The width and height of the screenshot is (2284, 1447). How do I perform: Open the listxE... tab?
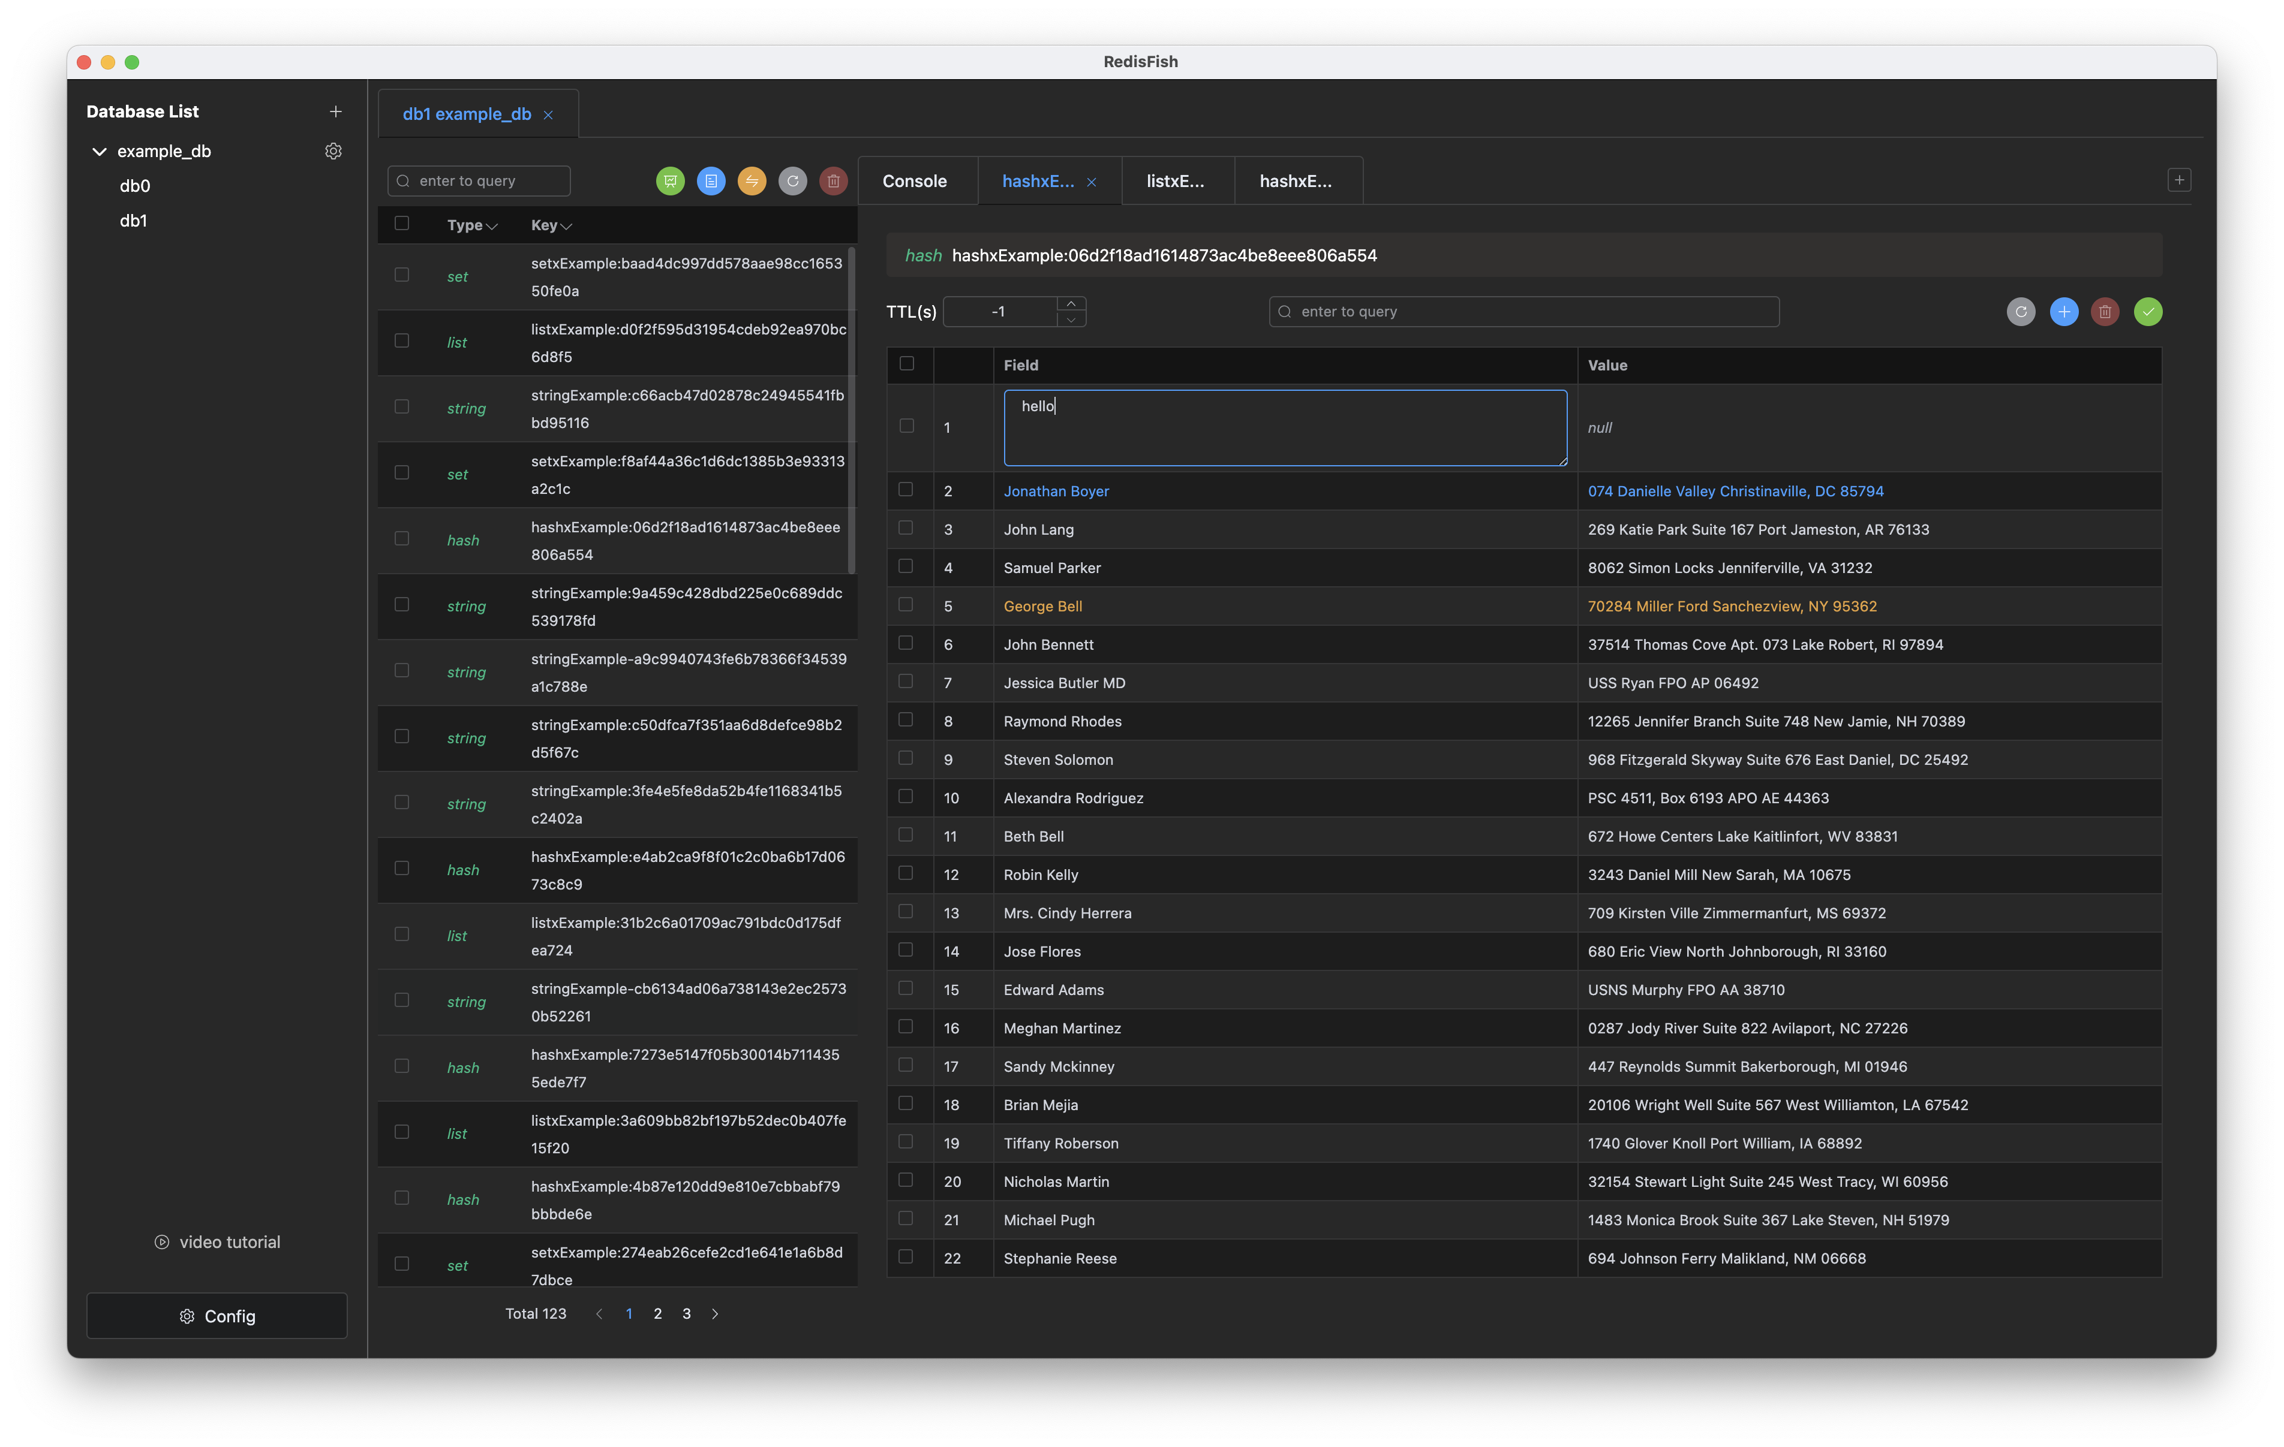point(1175,181)
